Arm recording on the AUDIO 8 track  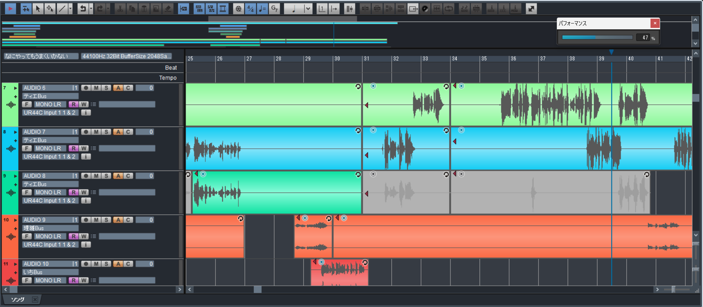[86, 176]
